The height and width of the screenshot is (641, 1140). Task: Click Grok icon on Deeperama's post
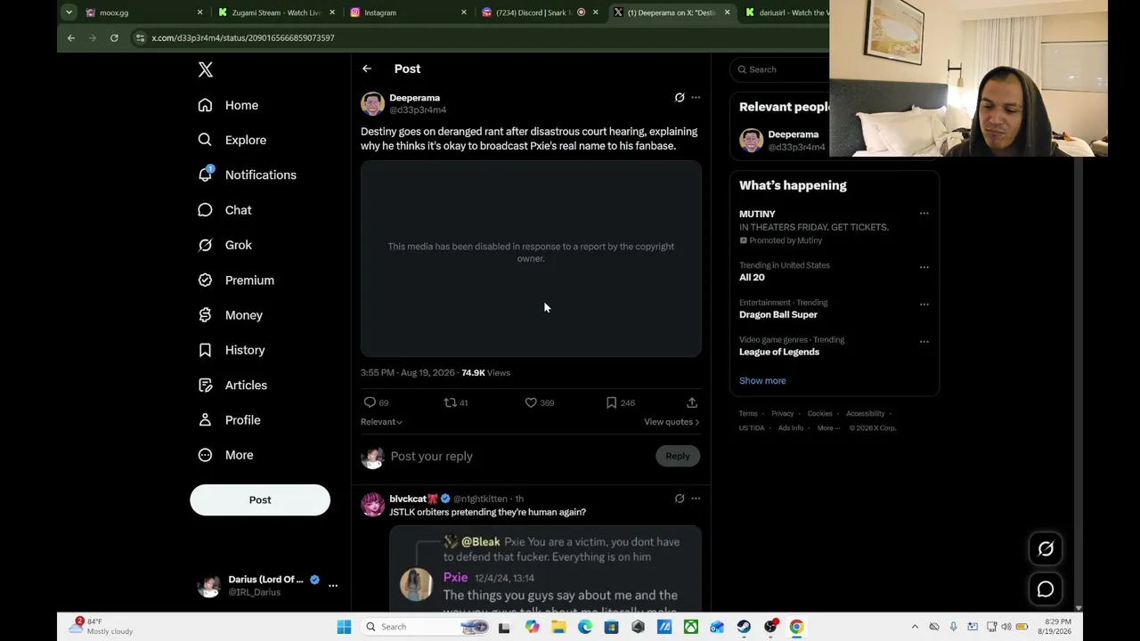coord(680,97)
